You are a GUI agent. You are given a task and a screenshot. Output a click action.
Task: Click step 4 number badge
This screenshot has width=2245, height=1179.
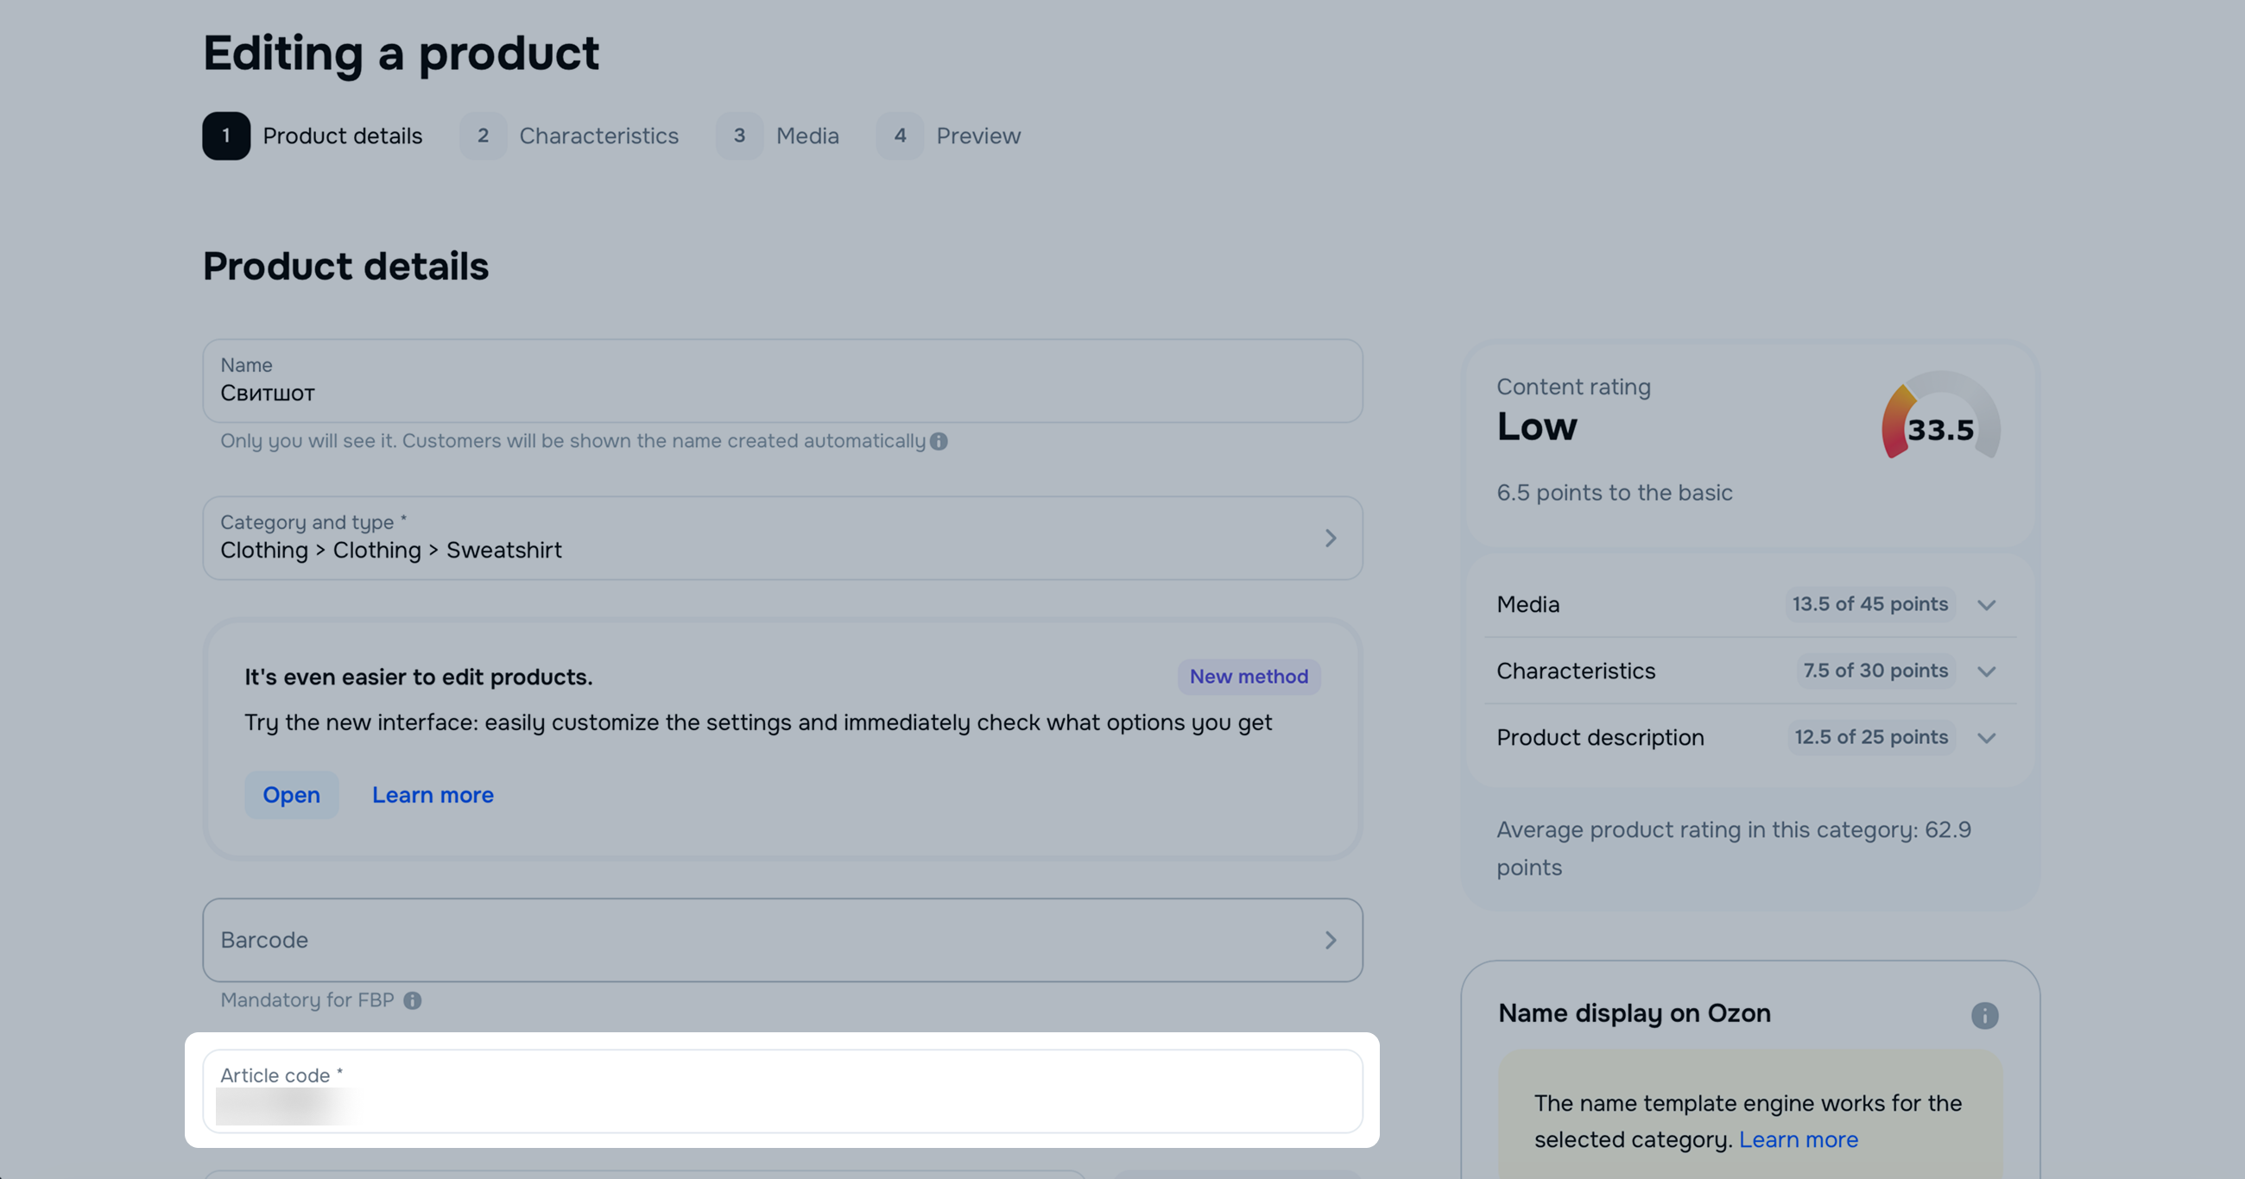900,136
